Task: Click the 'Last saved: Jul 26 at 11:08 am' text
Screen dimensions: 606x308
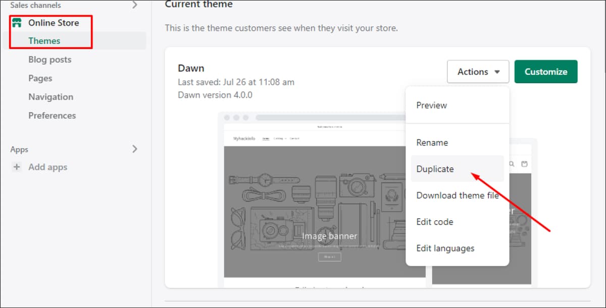Action: point(236,82)
